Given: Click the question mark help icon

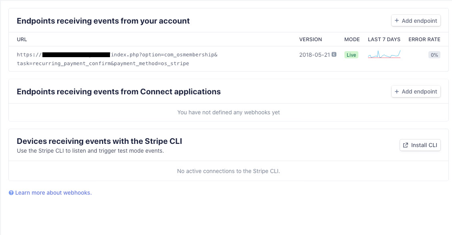Looking at the screenshot, I should 11,193.
